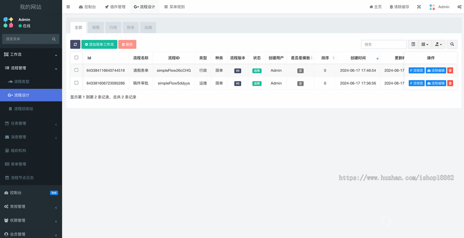Image resolution: width=464 pixels, height=238 pixels.
Task: Click the fullscreen icon in top bar
Action: coord(419,7)
